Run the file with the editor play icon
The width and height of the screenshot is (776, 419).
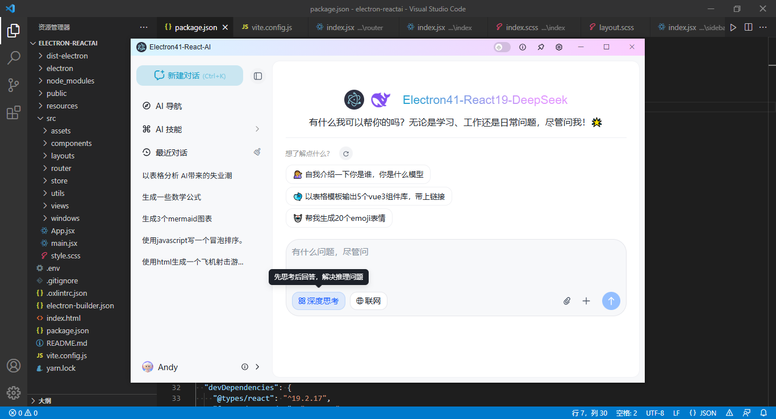[733, 27]
